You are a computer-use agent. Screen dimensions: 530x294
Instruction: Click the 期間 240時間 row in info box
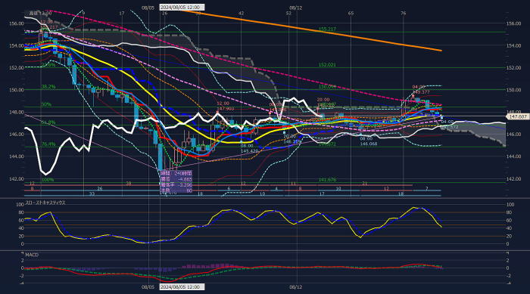(x=176, y=173)
